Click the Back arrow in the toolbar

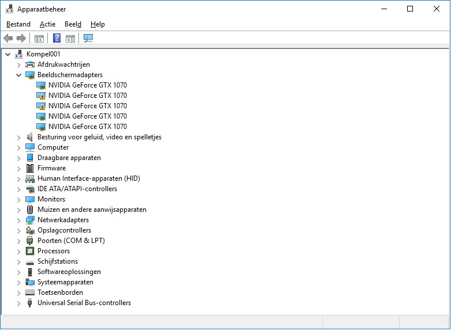(8, 39)
